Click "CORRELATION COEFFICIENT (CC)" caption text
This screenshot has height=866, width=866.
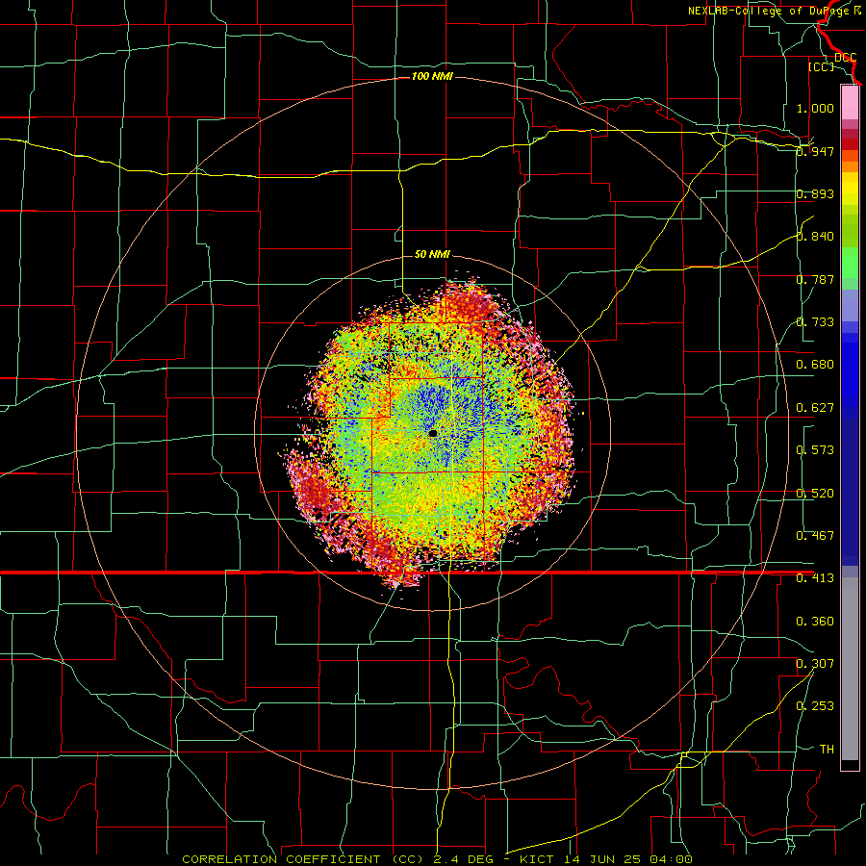tap(301, 859)
